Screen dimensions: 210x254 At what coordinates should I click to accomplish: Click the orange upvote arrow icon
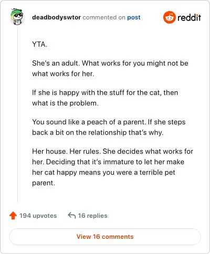click(13, 216)
